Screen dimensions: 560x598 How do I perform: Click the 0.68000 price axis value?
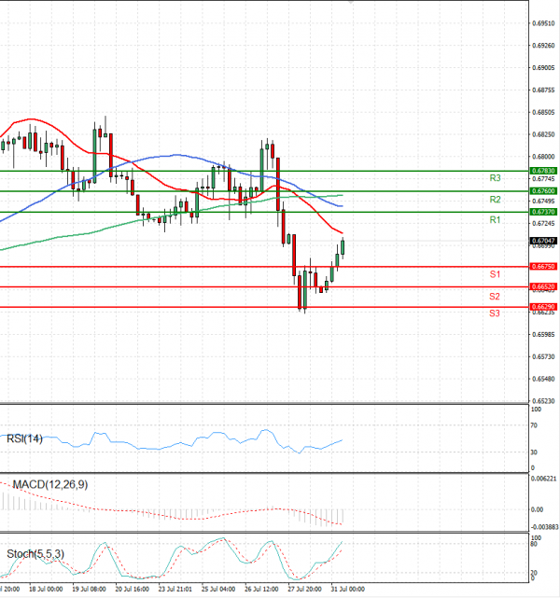pos(543,157)
